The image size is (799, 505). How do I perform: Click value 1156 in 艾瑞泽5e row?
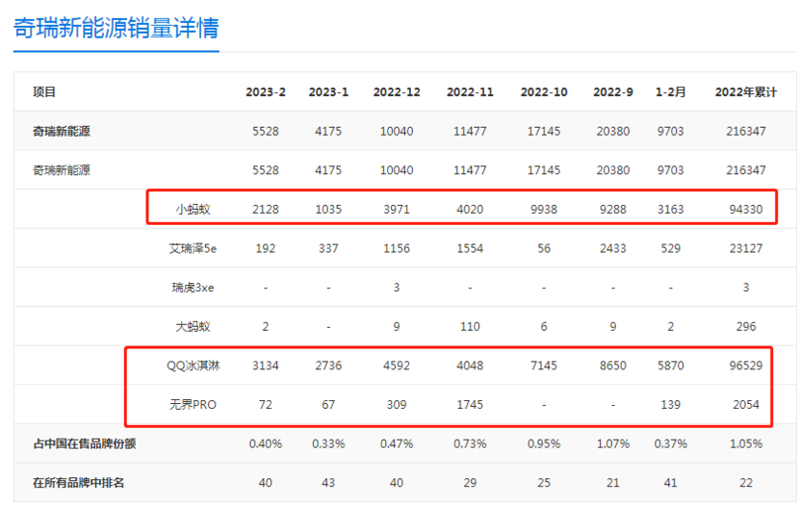click(x=397, y=248)
